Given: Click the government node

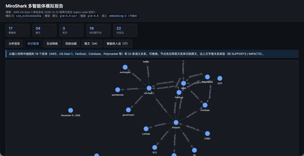Looking at the screenshot, I should tap(128, 110).
